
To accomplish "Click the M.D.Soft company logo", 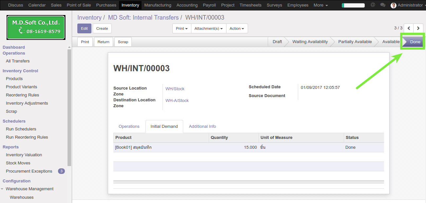I will point(36,27).
